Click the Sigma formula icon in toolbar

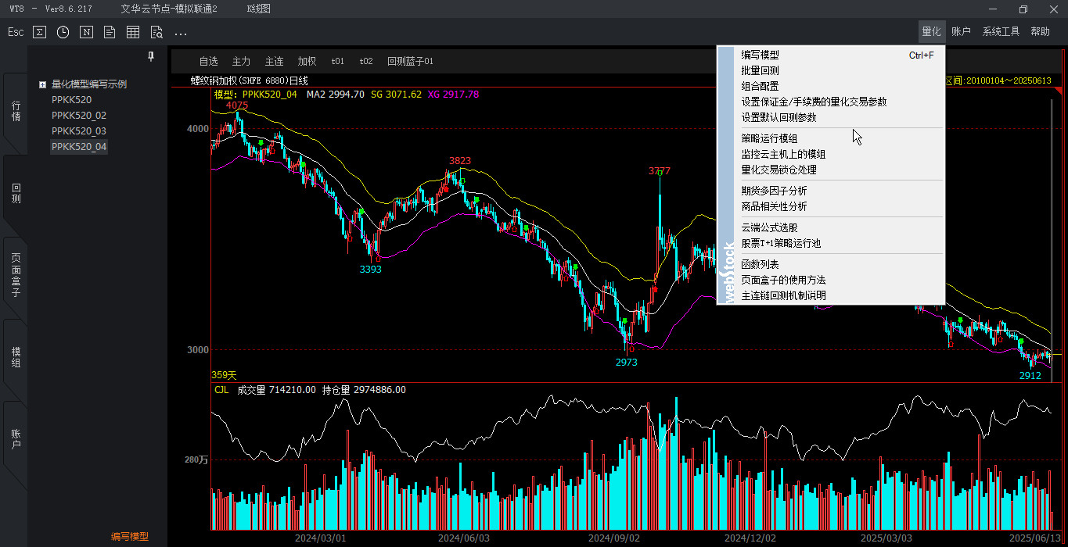pyautogui.click(x=39, y=32)
